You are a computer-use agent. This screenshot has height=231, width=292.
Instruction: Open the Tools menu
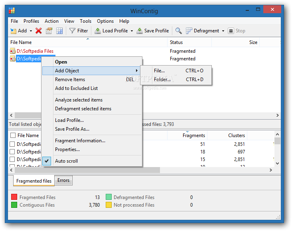click(85, 21)
